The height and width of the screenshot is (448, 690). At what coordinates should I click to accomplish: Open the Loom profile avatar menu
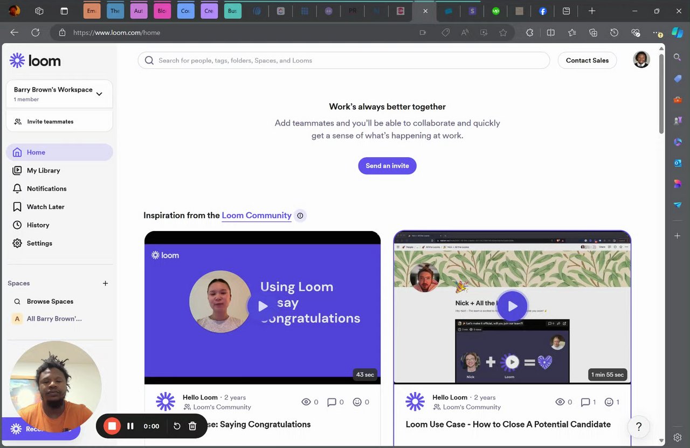(641, 60)
